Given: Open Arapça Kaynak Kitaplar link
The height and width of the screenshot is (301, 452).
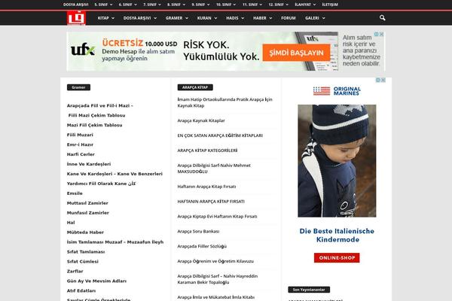Looking at the screenshot, I should tap(201, 120).
